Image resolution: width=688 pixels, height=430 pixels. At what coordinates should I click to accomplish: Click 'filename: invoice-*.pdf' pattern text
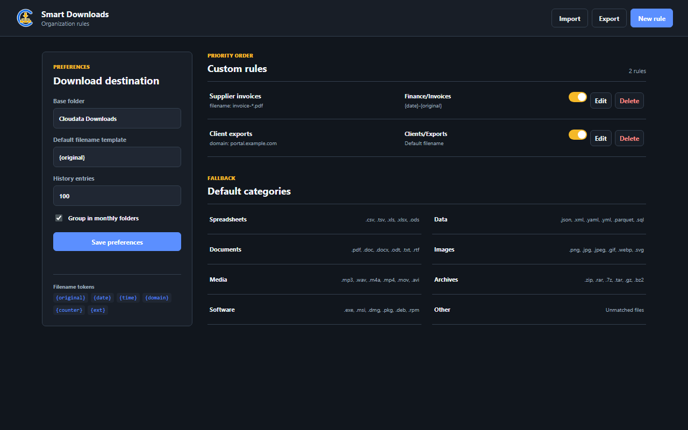coord(236,106)
